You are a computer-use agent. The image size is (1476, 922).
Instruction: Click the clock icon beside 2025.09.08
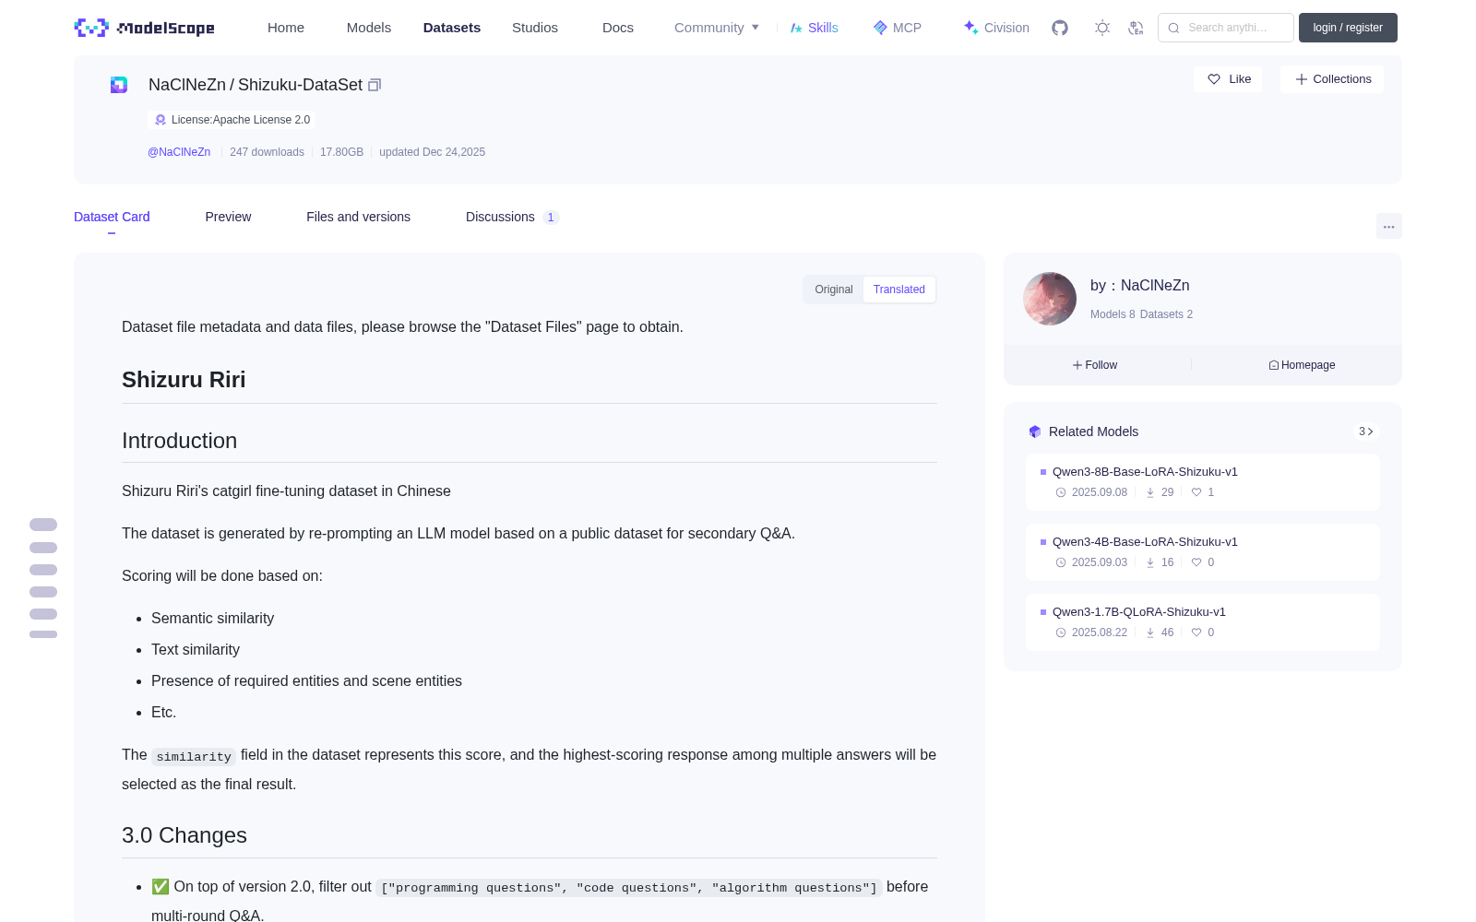(x=1061, y=492)
